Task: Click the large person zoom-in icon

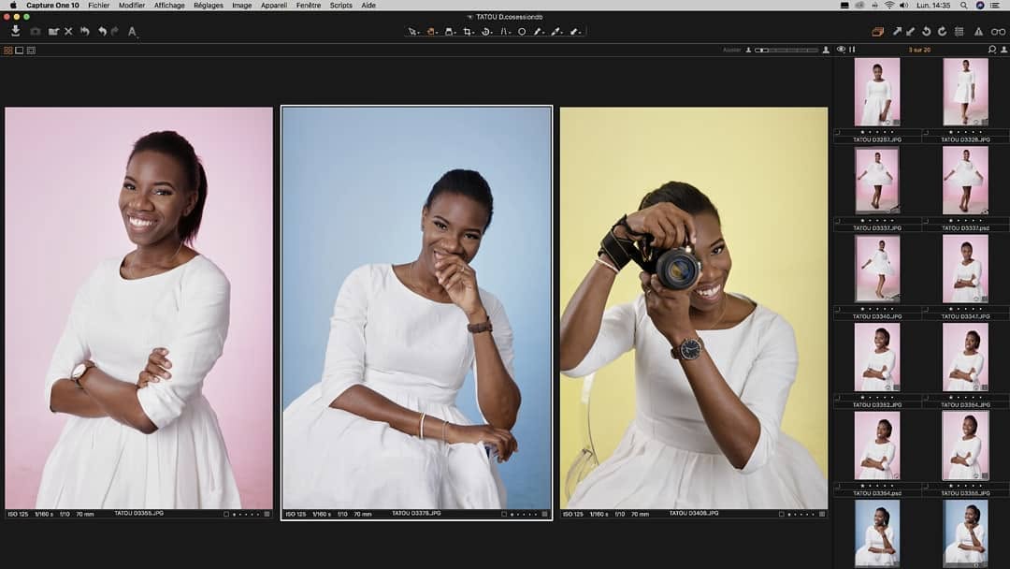Action: 826,50
